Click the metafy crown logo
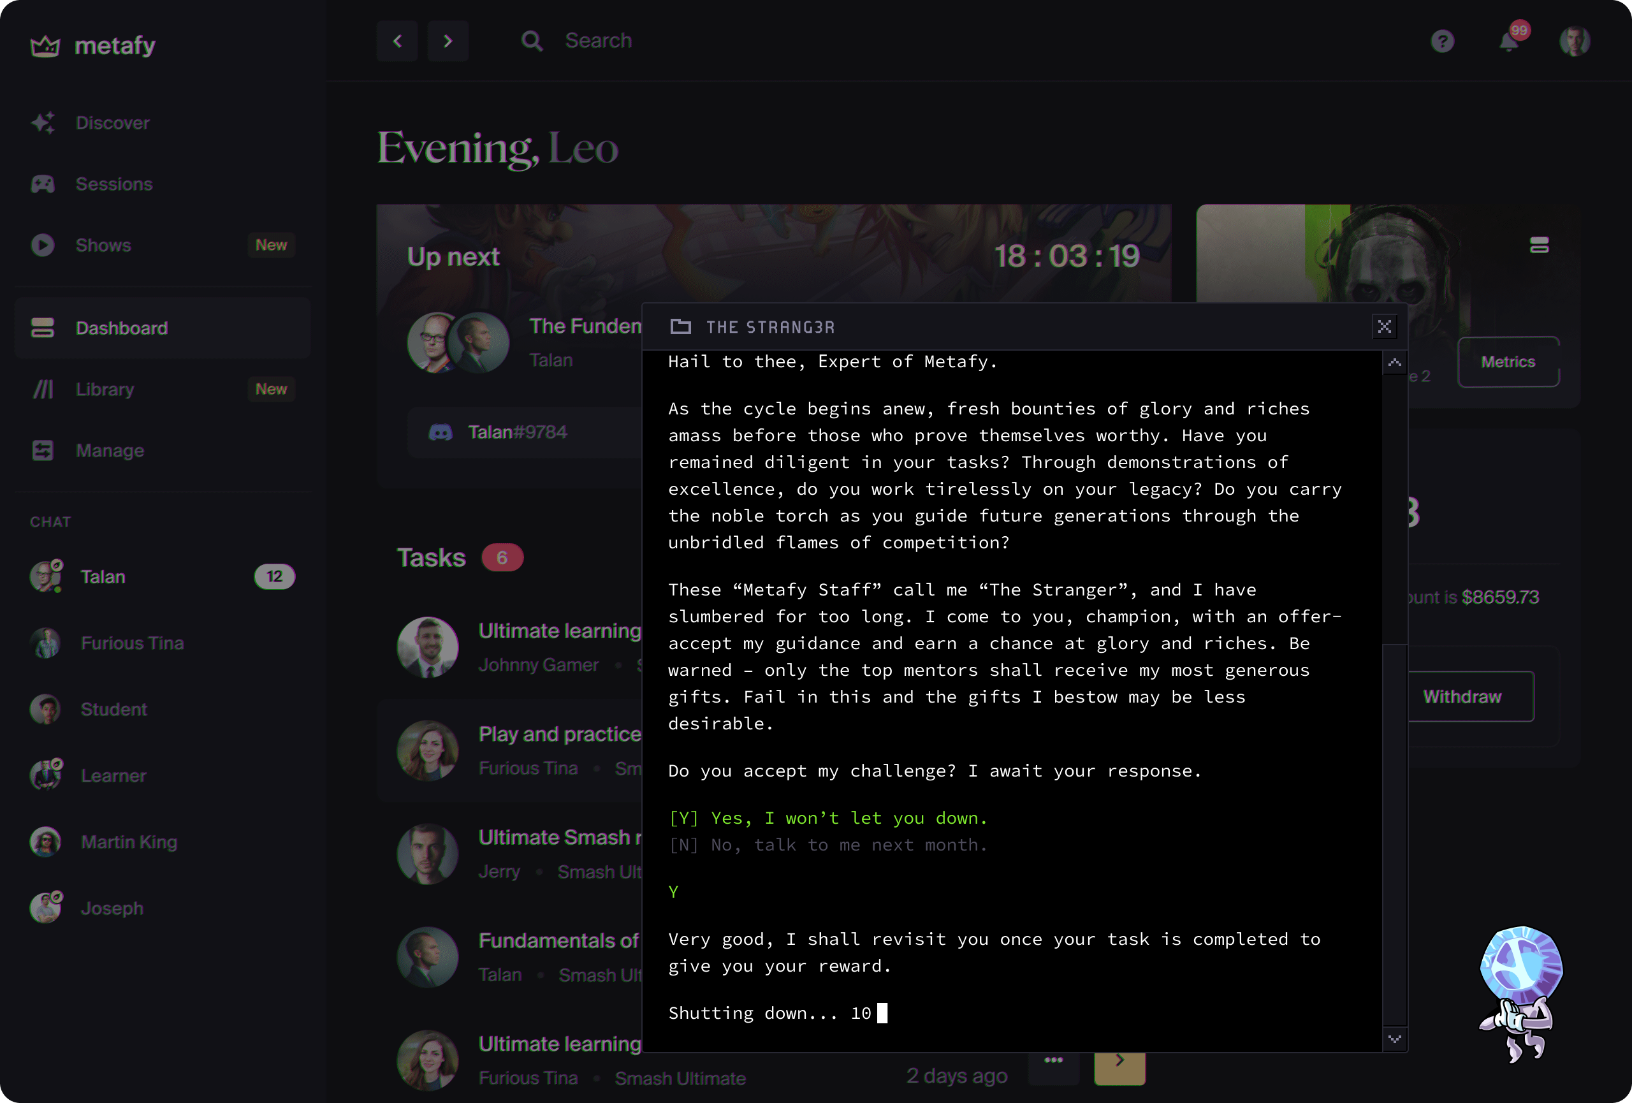This screenshot has width=1632, height=1103. point(45,47)
